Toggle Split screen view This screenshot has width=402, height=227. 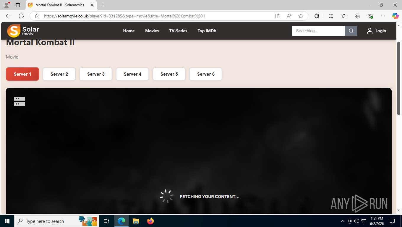pyautogui.click(x=331, y=16)
